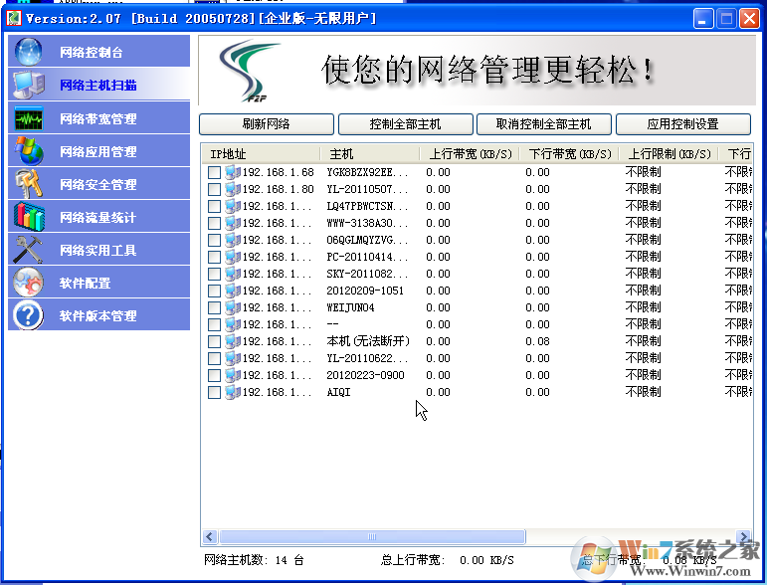Open 应用控制设置 button

tap(682, 124)
